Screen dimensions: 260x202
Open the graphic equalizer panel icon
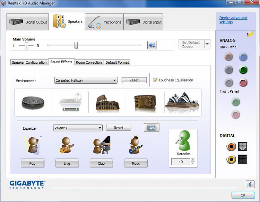[151, 128]
